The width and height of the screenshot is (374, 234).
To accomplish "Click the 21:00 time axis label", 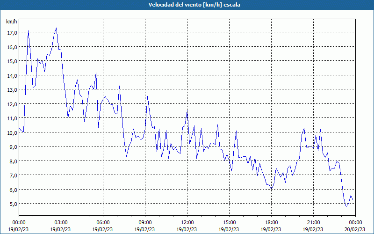I will 313,223.
